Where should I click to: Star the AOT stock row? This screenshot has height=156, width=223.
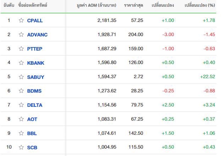(21, 119)
